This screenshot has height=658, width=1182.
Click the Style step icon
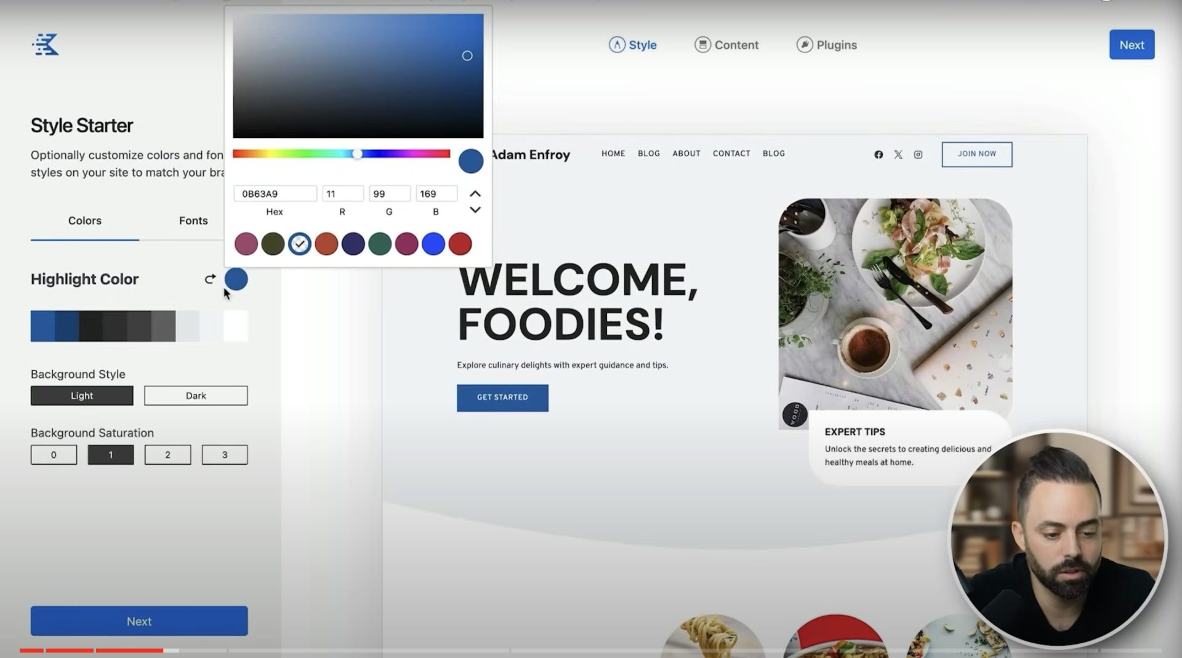(617, 44)
